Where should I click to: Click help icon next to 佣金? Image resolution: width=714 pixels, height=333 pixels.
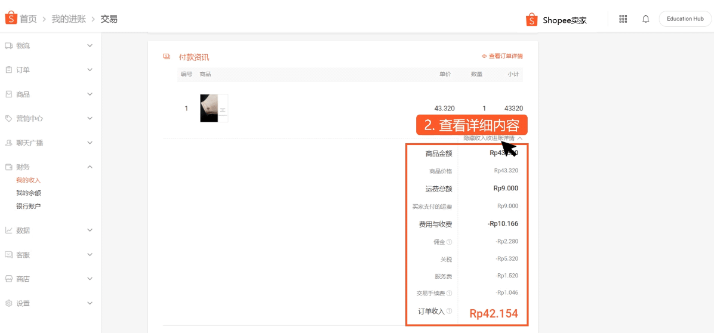coord(449,242)
